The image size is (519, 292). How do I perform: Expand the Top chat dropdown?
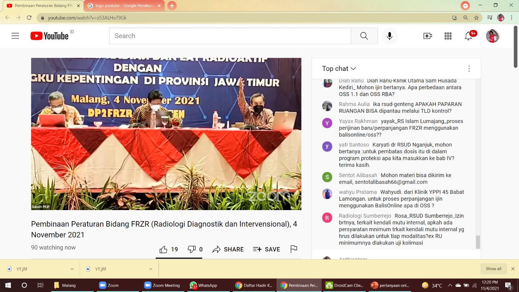pos(339,69)
